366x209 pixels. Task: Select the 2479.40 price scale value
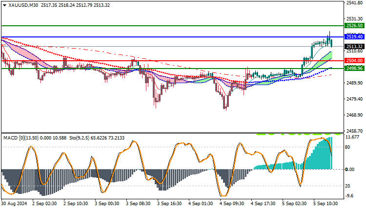coord(355,99)
